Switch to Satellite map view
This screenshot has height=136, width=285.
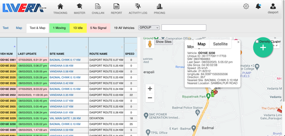point(220,44)
